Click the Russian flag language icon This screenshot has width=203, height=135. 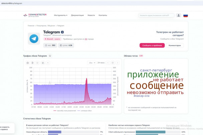[185, 15]
